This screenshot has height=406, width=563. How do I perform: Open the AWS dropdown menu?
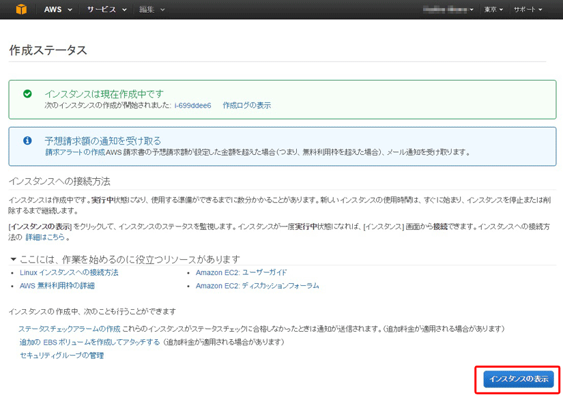[57, 10]
